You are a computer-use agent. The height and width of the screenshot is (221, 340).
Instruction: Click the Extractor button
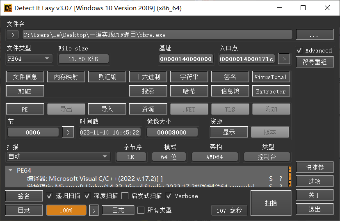coord(271,91)
